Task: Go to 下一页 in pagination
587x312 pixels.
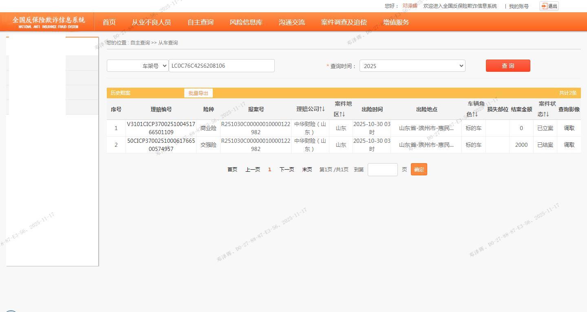Action: [x=287, y=170]
